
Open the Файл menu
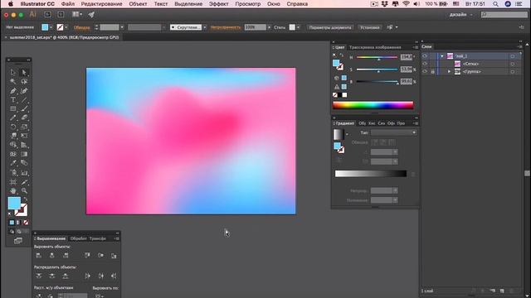tap(68, 4)
